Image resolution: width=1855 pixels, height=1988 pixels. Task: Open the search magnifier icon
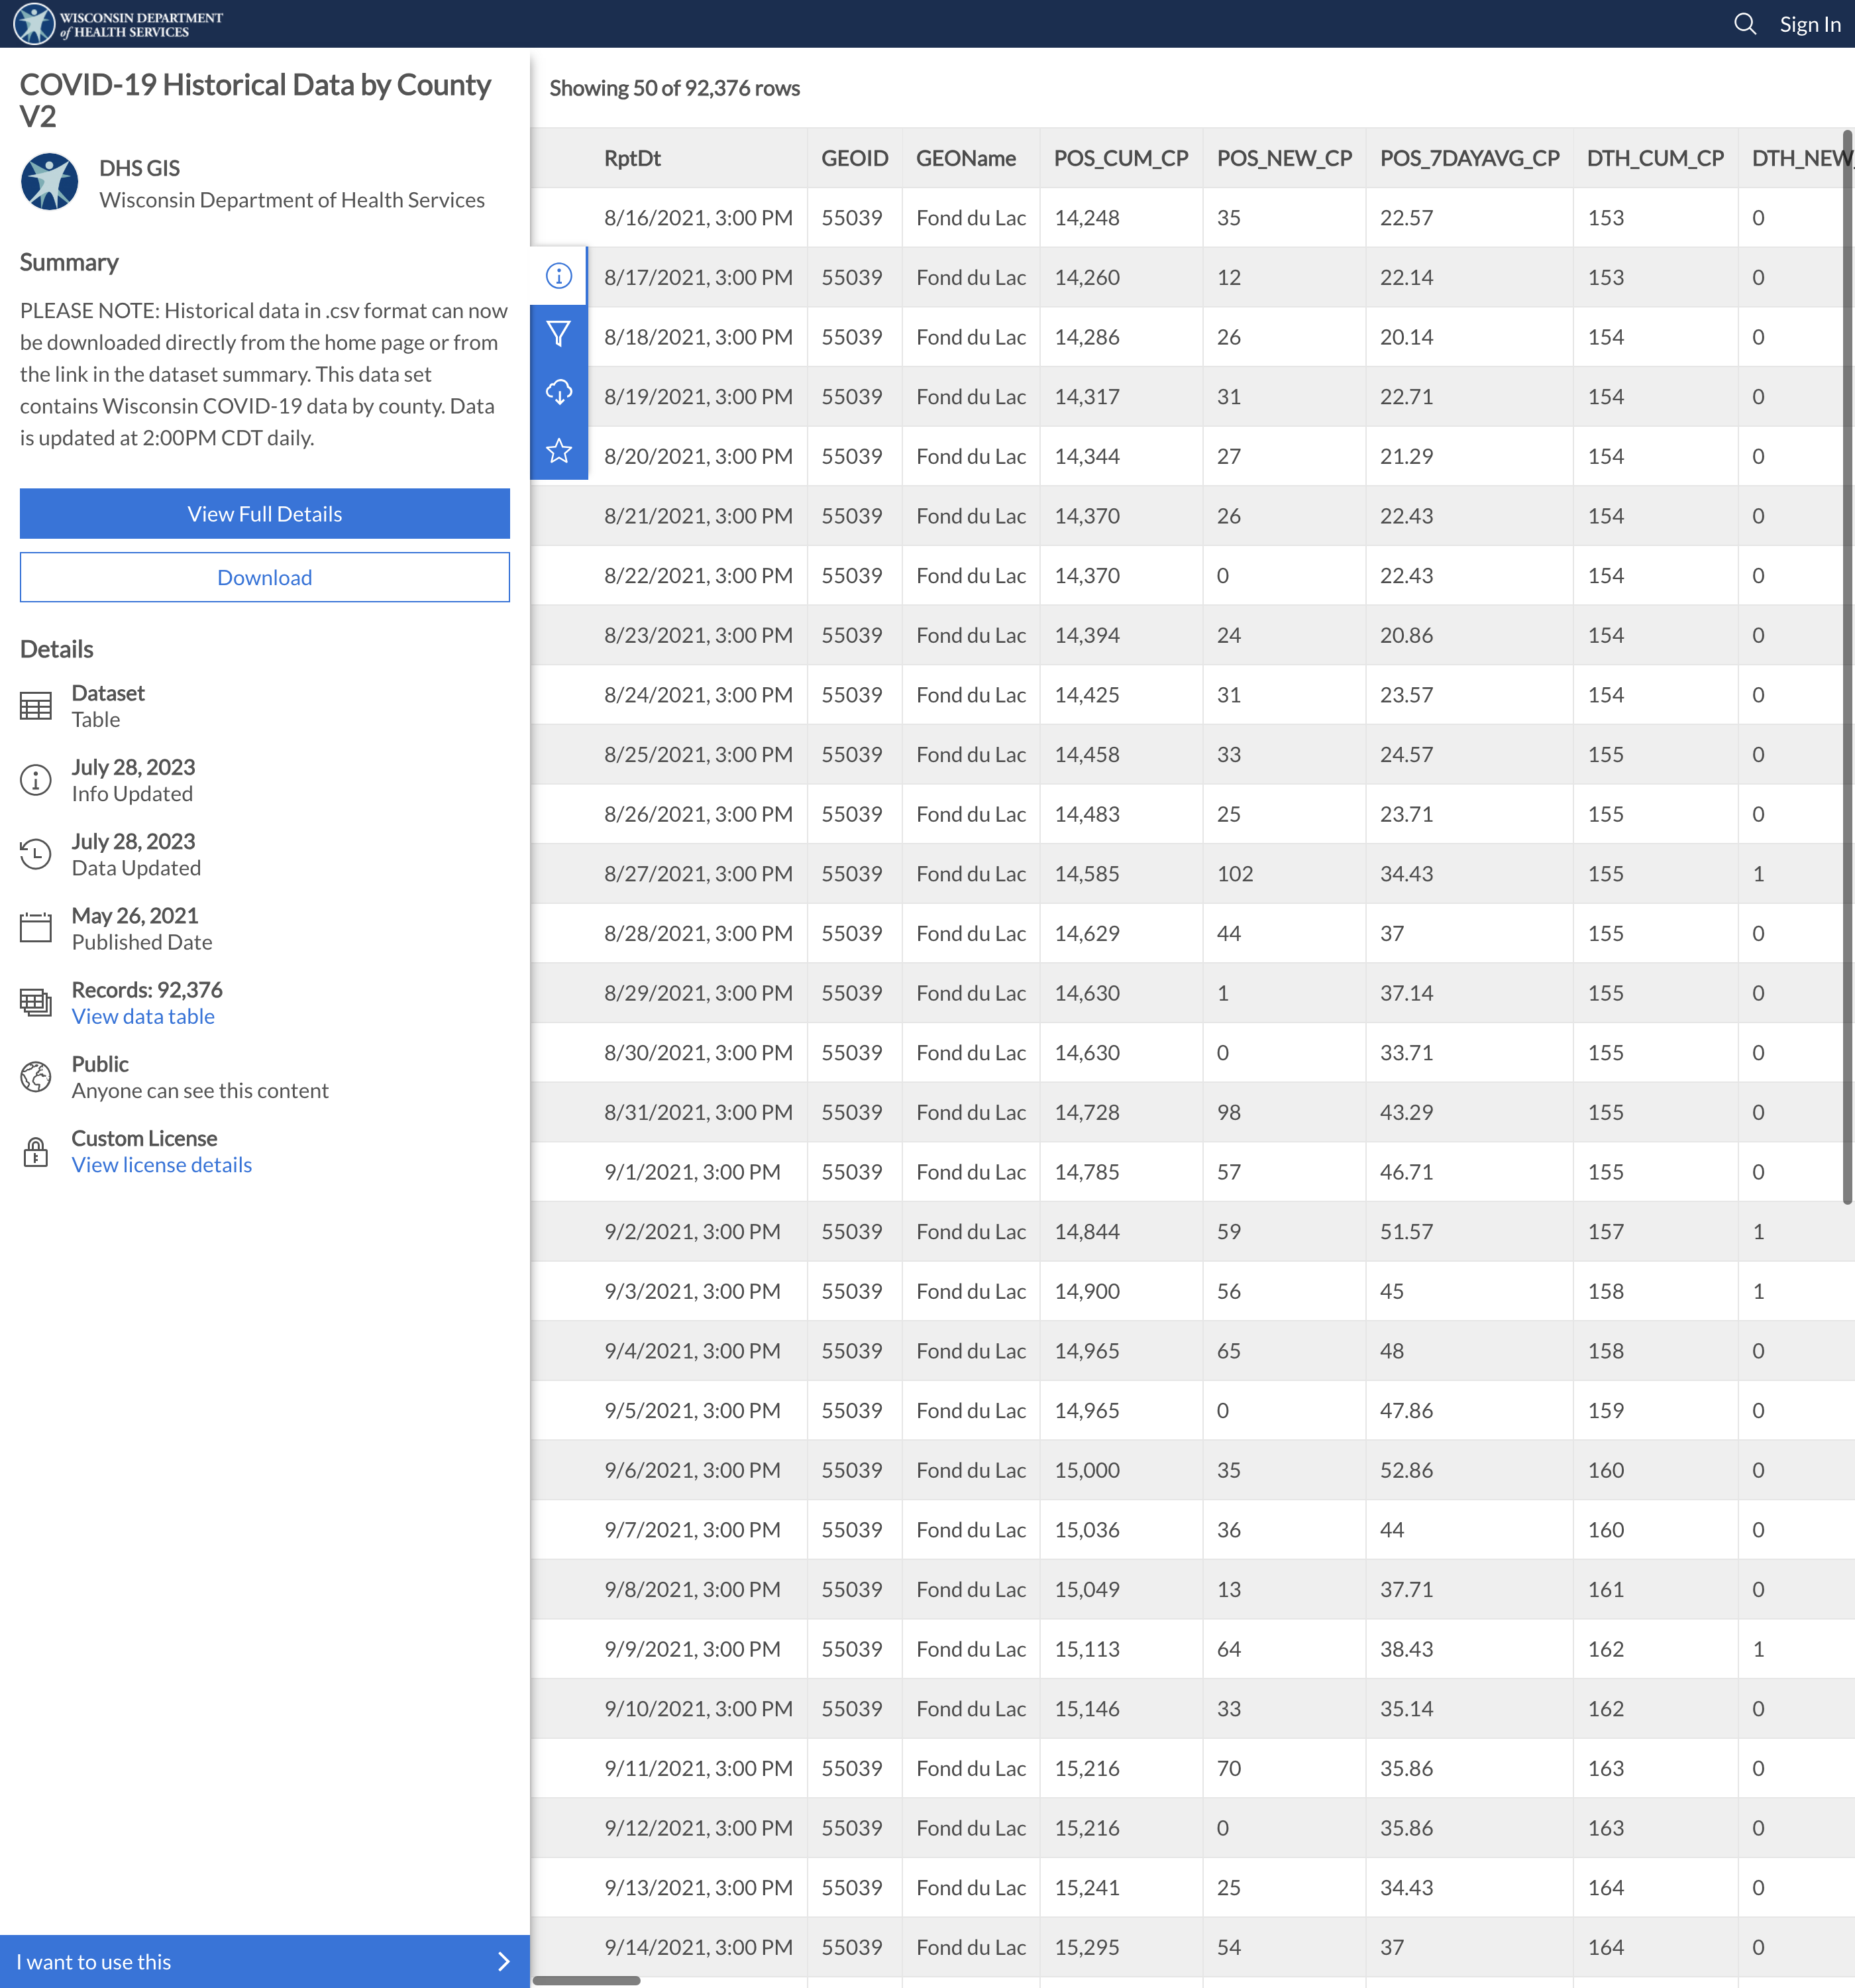(x=1744, y=24)
